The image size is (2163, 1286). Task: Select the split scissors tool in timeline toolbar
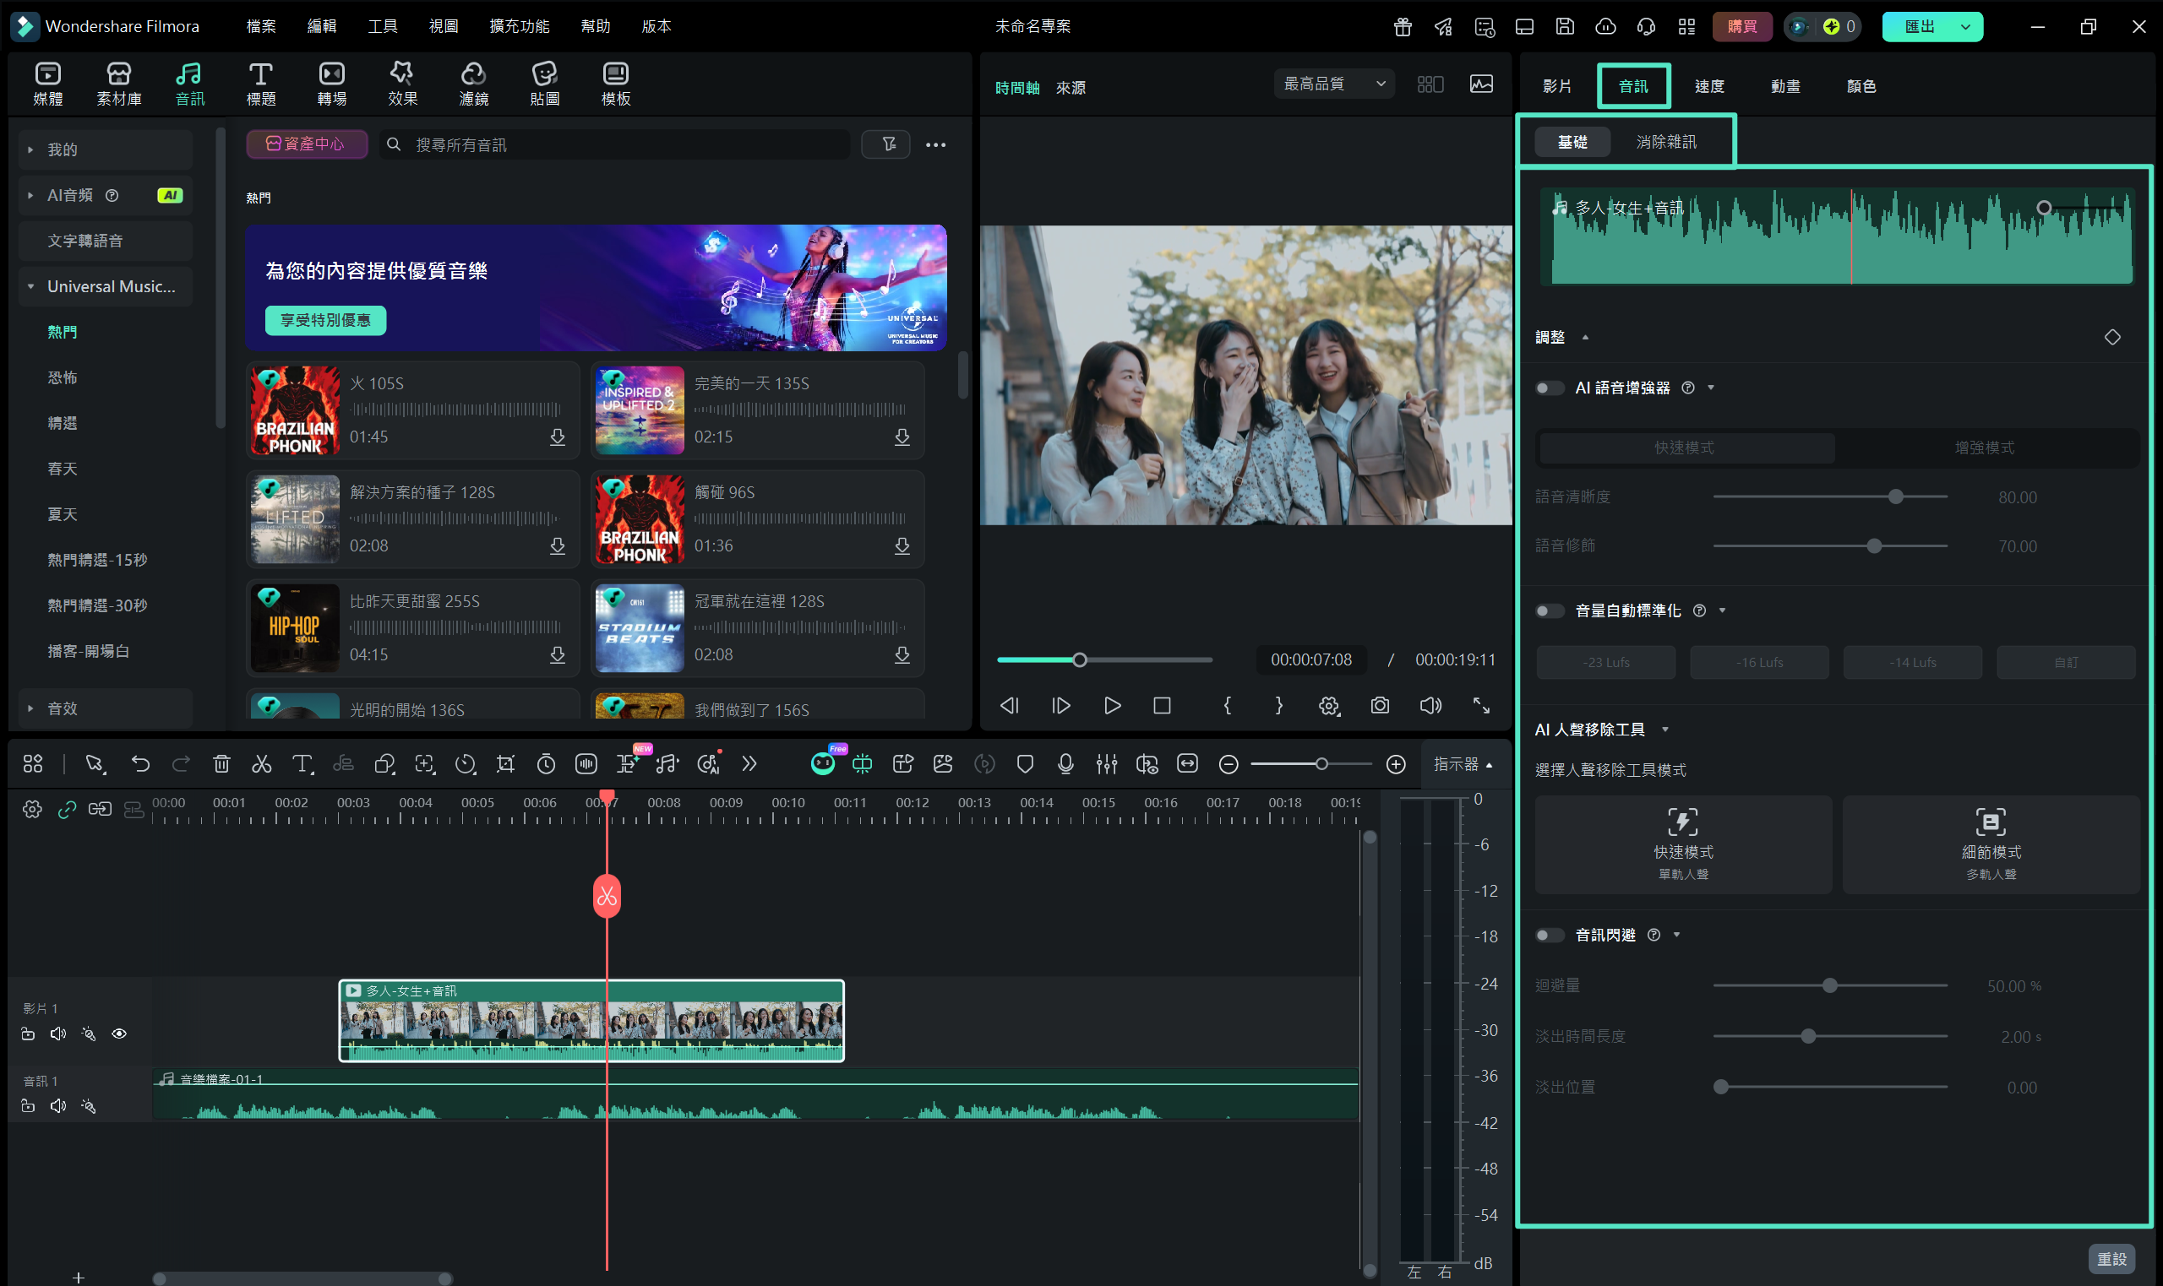coord(262,763)
